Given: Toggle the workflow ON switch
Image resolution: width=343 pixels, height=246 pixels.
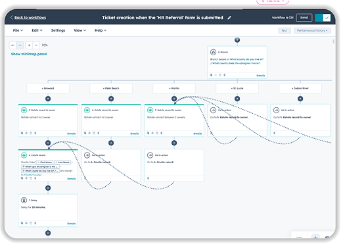Looking at the screenshot, I should click(323, 18).
